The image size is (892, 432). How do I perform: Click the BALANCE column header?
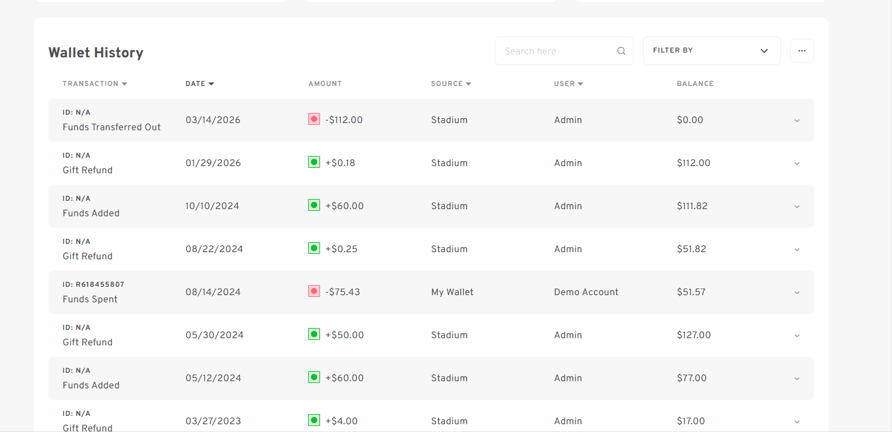(x=695, y=84)
